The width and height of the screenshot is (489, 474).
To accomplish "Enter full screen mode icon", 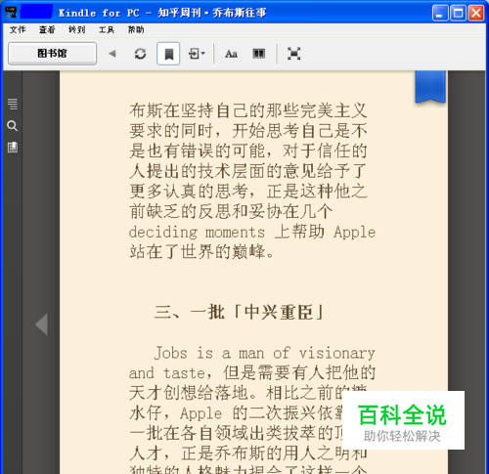I will [x=293, y=54].
